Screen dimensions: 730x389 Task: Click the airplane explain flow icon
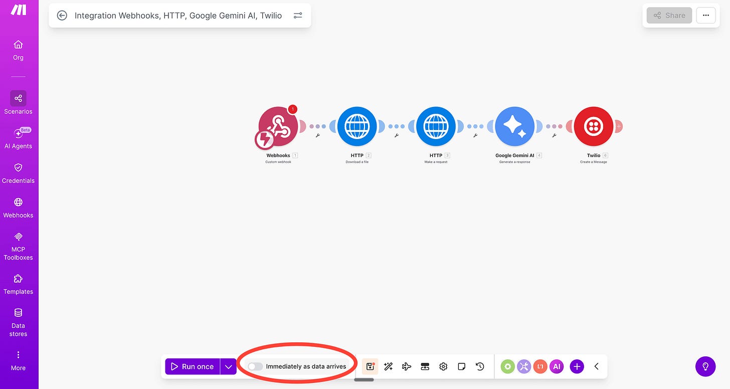coord(407,366)
